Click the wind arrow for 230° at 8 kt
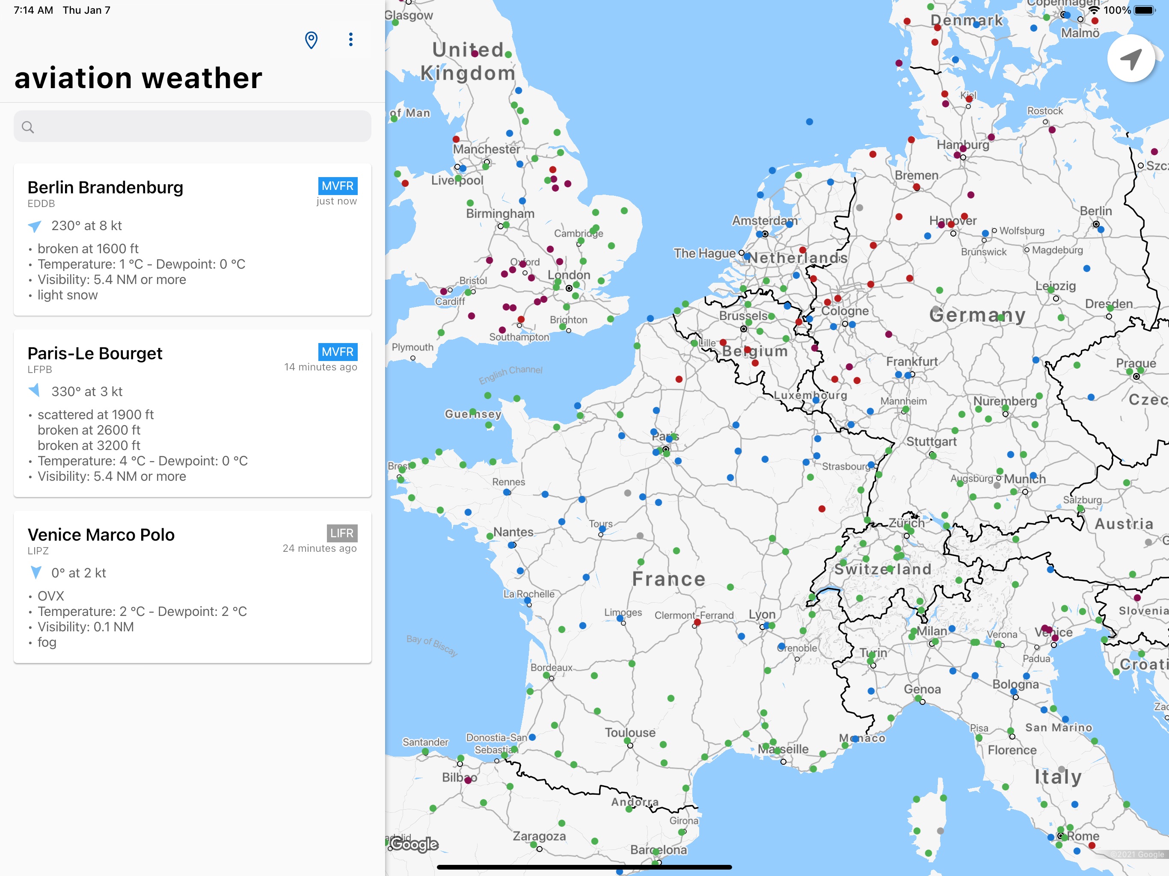The width and height of the screenshot is (1169, 876). [x=35, y=226]
